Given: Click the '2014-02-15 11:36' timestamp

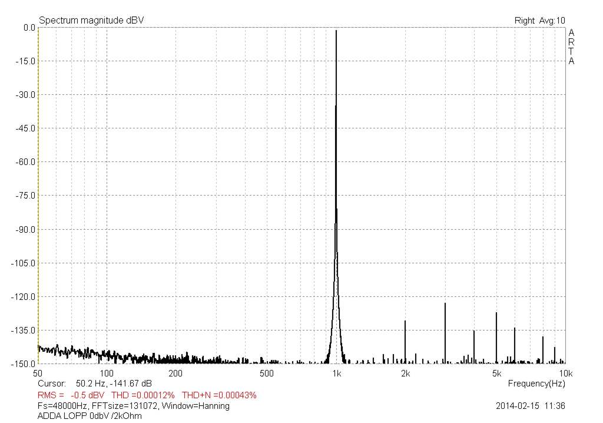Looking at the screenshot, I should [x=531, y=406].
